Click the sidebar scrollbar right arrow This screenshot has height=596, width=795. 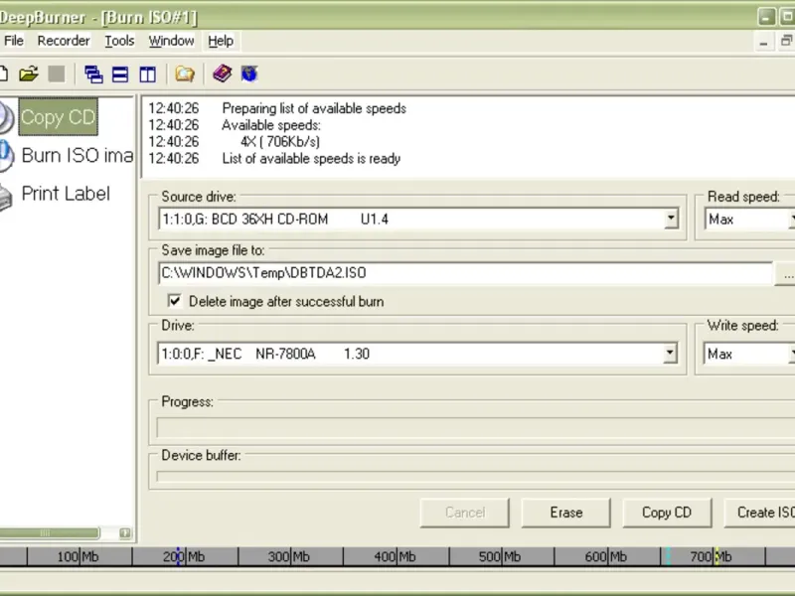(125, 532)
